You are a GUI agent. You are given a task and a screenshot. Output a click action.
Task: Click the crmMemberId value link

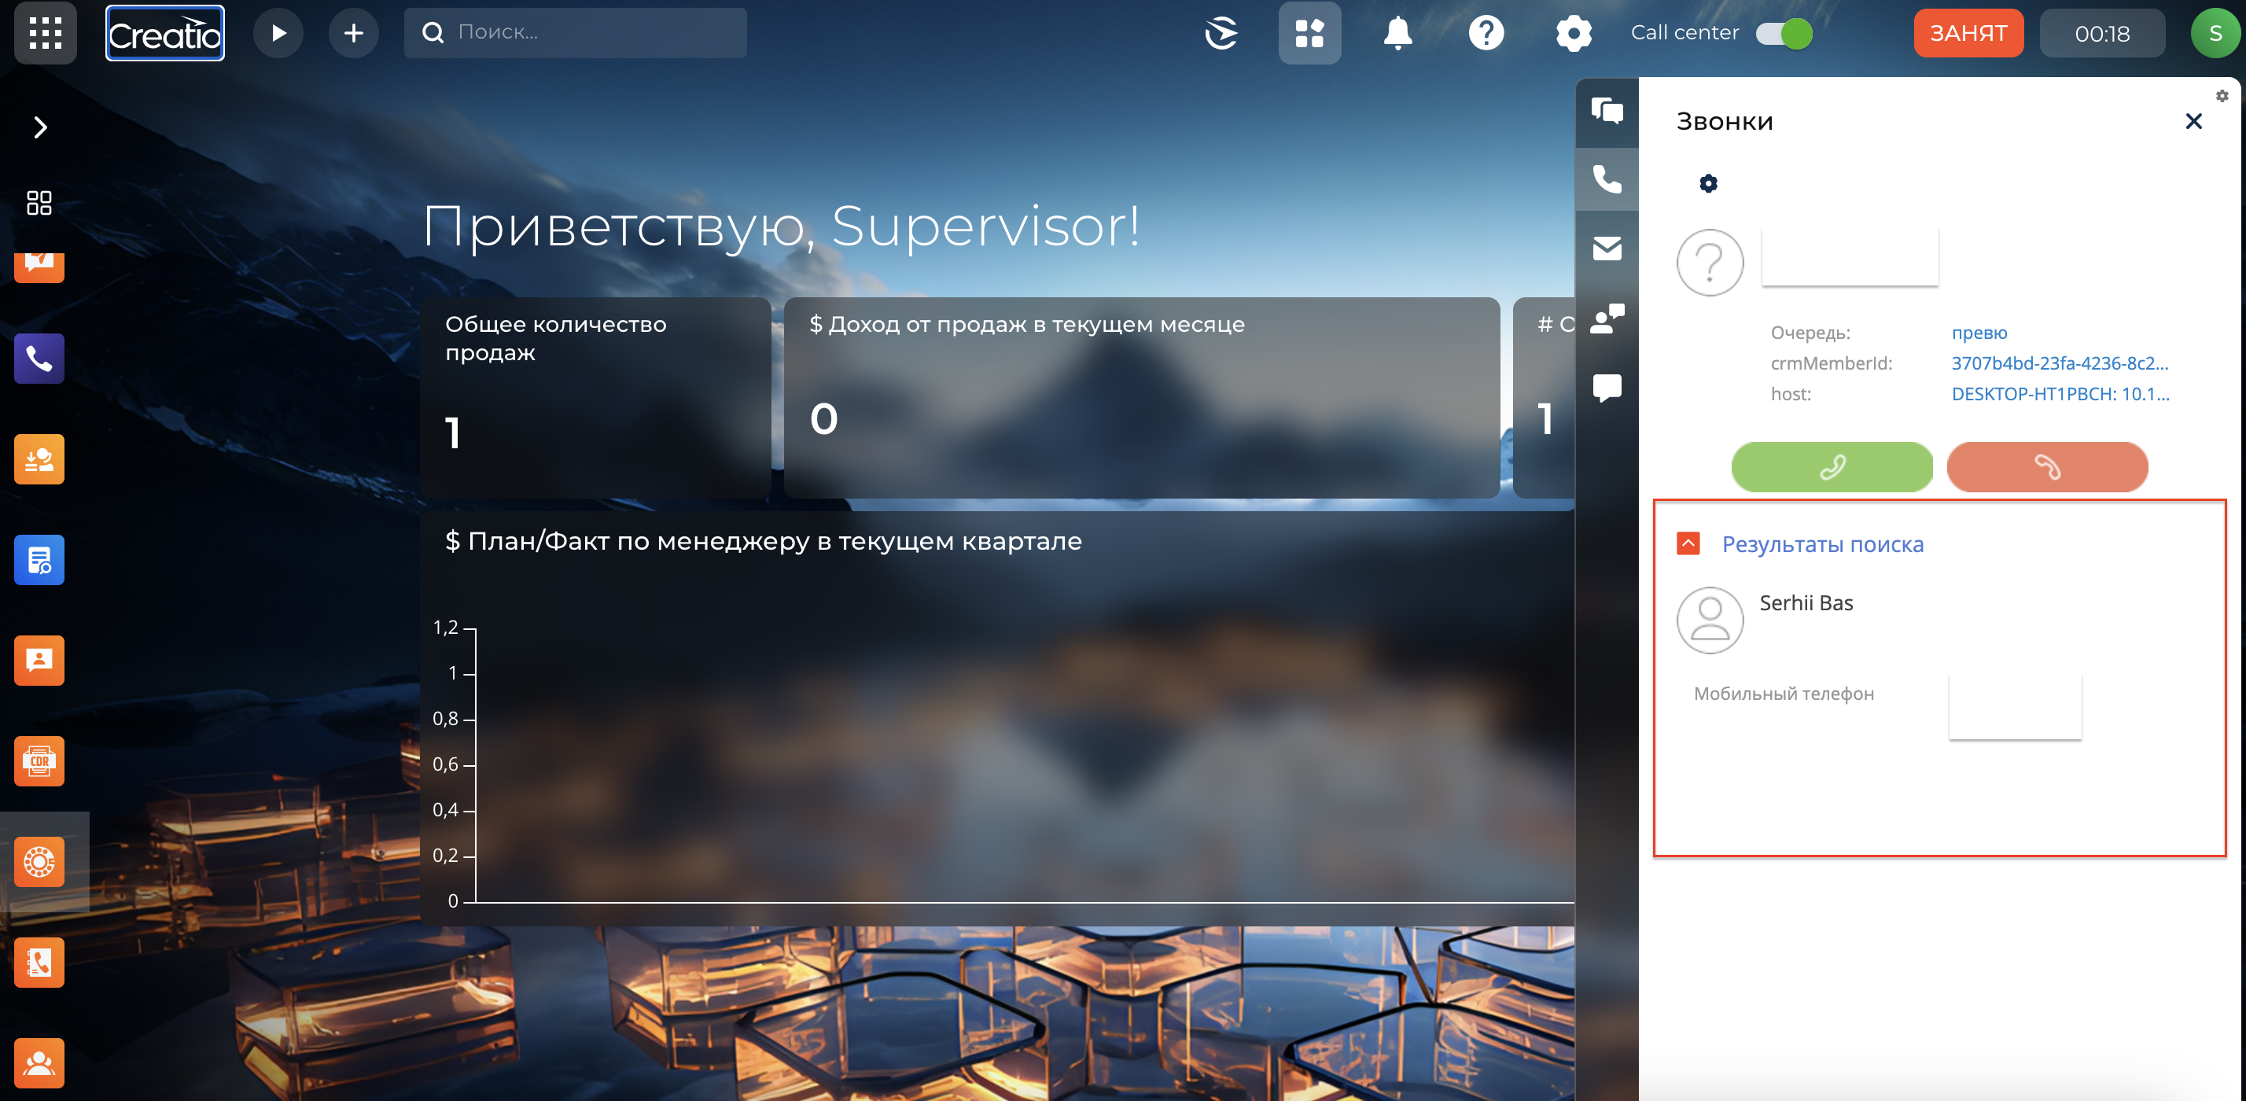point(2060,363)
